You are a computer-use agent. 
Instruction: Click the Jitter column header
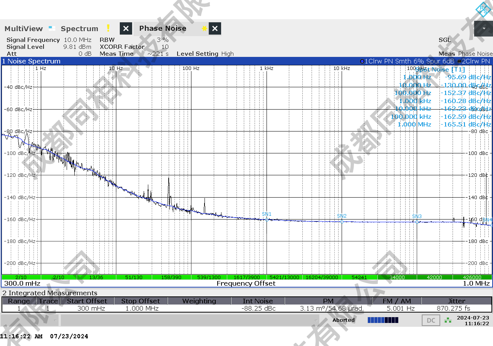click(x=456, y=301)
